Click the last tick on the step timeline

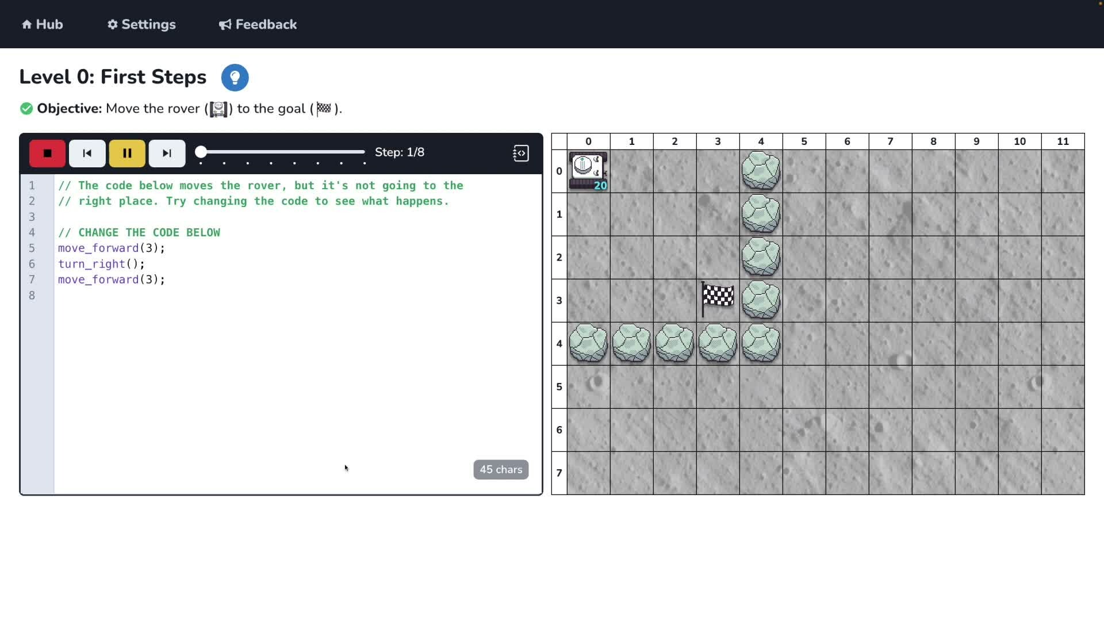365,163
